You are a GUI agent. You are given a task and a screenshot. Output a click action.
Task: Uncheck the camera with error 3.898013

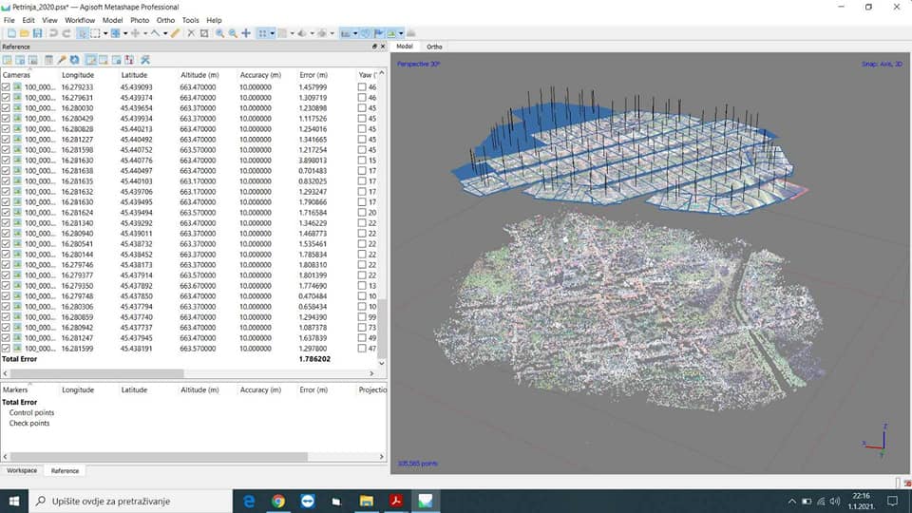pos(7,161)
